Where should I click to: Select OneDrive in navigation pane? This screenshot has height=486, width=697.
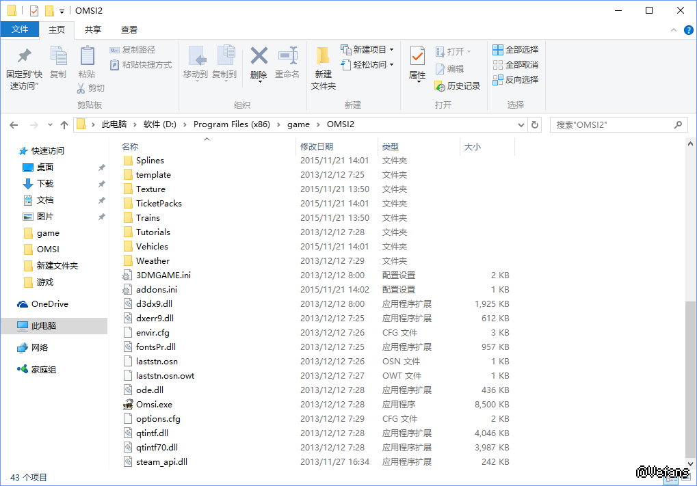pyautogui.click(x=49, y=304)
